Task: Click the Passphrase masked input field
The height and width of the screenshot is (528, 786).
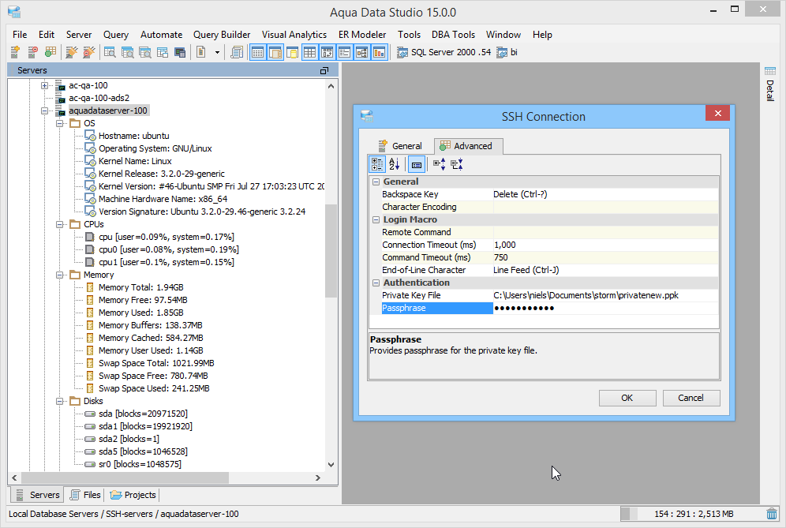Action: [605, 308]
